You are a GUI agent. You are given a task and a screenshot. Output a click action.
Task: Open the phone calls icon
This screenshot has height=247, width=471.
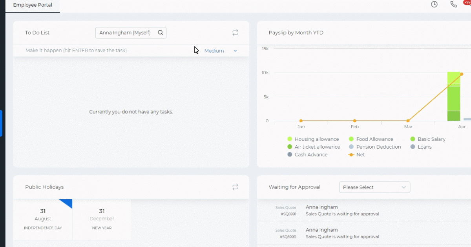pyautogui.click(x=453, y=4)
